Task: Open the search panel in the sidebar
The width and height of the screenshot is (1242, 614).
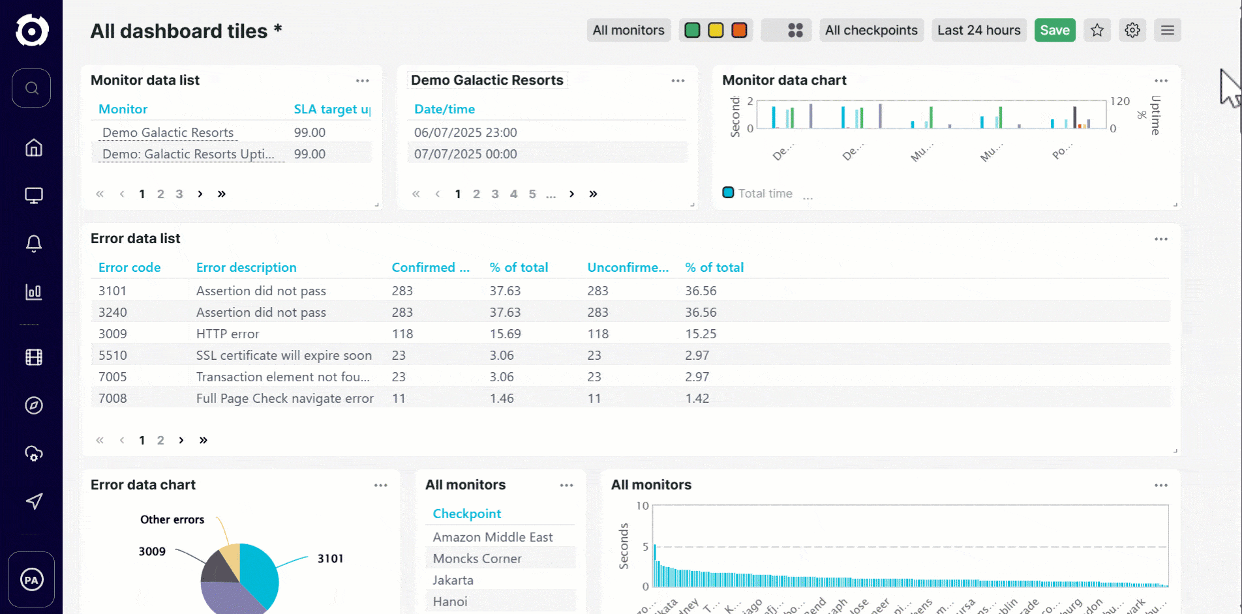Action: coord(31,88)
